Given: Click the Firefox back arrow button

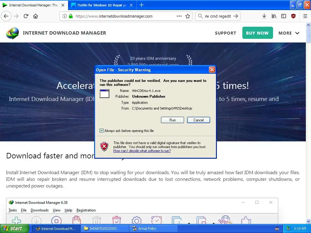Looking at the screenshot, I should pos(6,16).
